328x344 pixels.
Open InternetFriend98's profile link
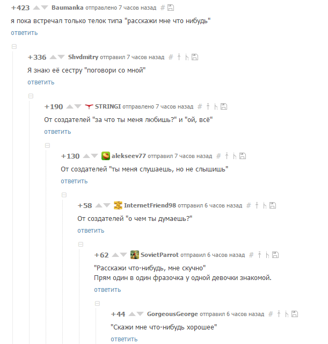click(150, 205)
